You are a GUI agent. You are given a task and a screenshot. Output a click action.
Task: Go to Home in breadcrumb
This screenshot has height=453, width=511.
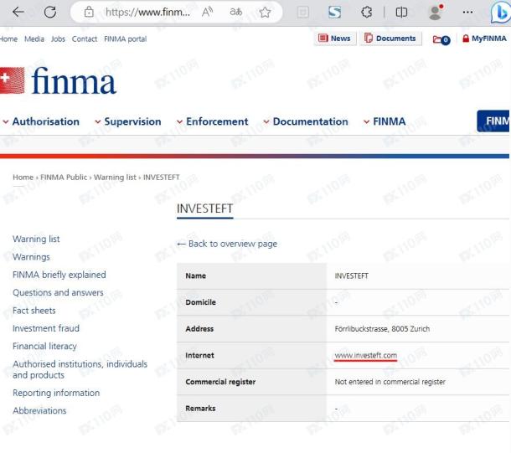23,178
